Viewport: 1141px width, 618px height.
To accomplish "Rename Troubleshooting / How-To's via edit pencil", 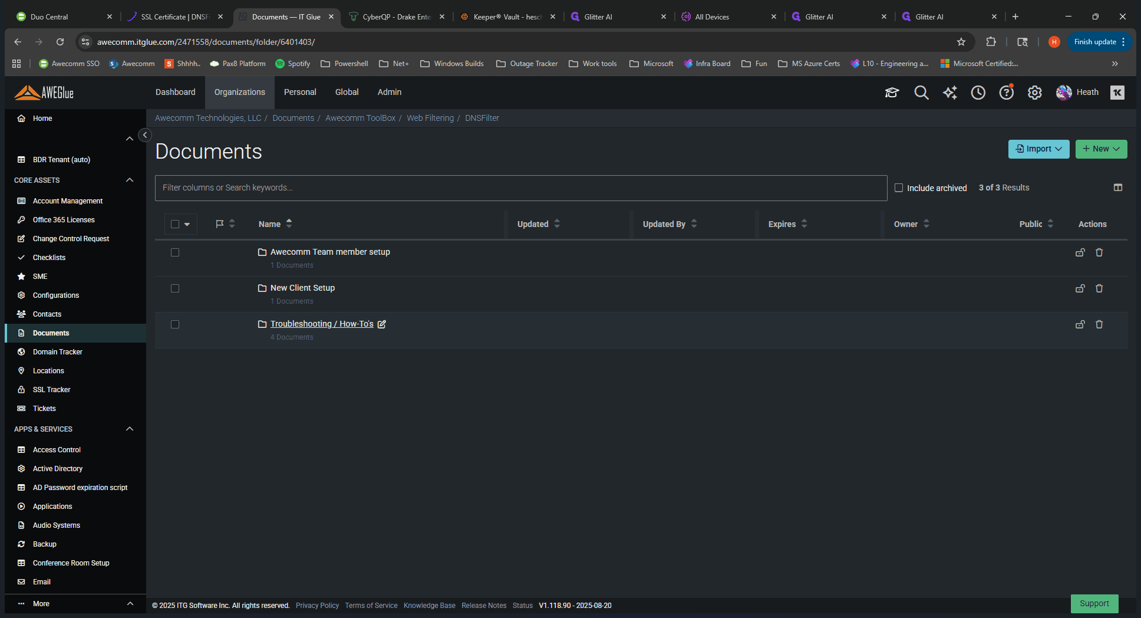I will (382, 324).
